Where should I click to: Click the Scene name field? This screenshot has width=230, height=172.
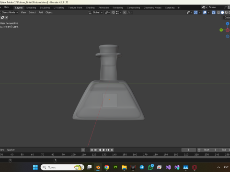(216, 7)
